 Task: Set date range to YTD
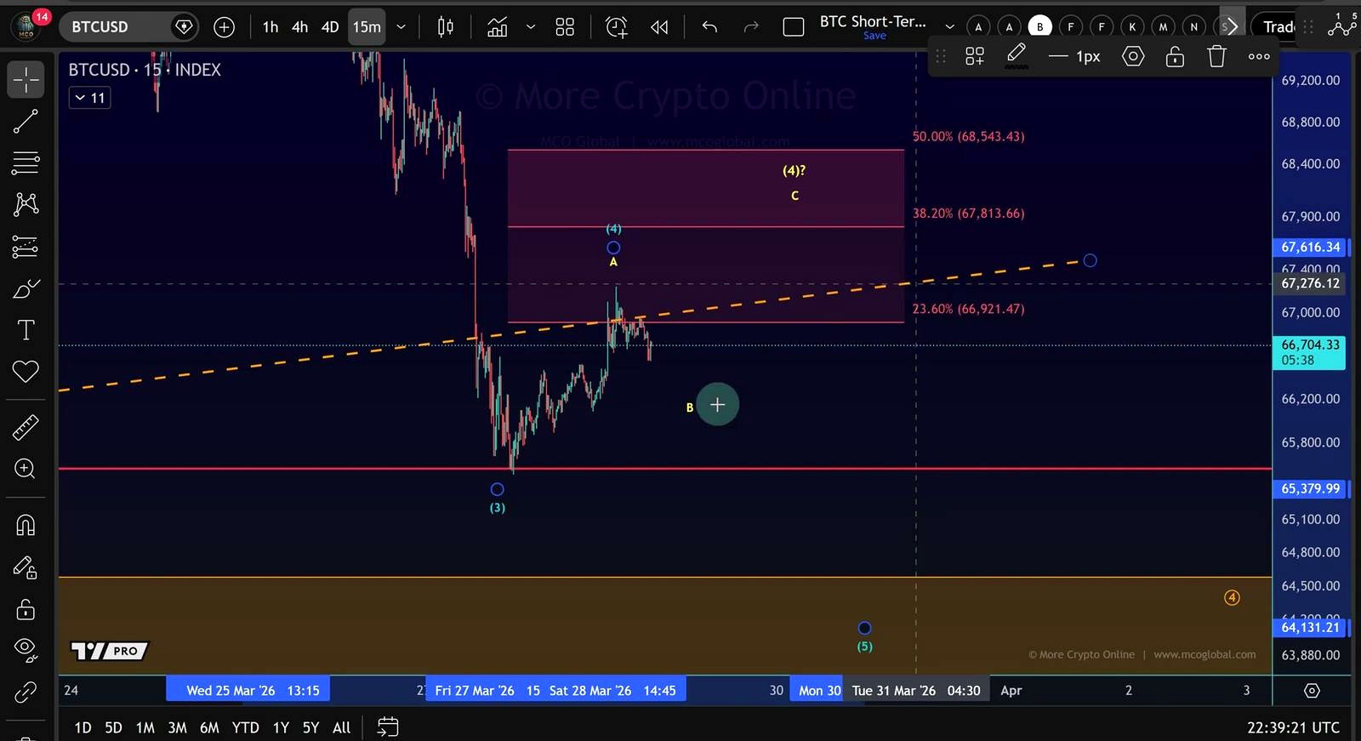(x=245, y=727)
